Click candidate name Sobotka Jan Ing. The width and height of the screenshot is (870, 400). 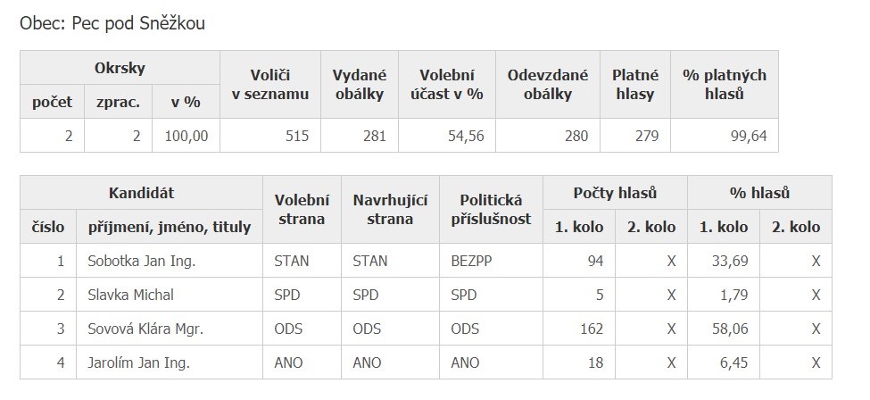(x=142, y=262)
